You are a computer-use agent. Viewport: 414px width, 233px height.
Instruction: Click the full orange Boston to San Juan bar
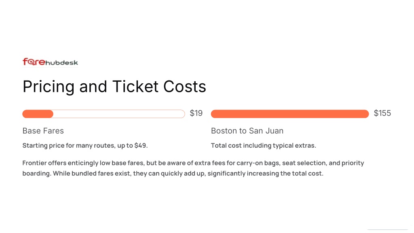289,114
